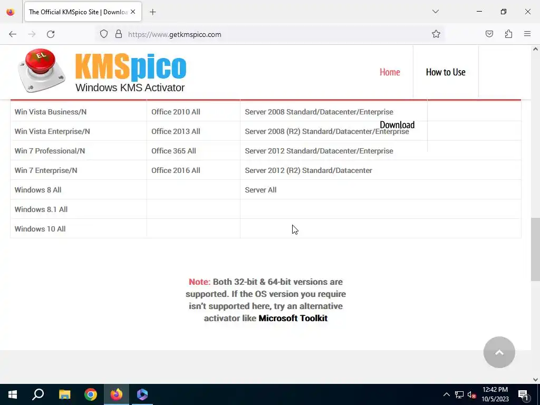Open a new tab with plus button

[x=152, y=12]
